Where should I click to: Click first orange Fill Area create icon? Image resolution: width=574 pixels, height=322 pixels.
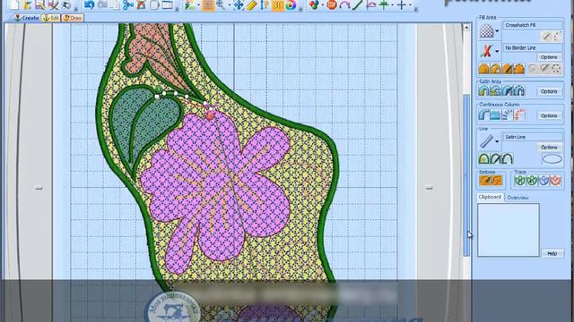click(x=483, y=69)
